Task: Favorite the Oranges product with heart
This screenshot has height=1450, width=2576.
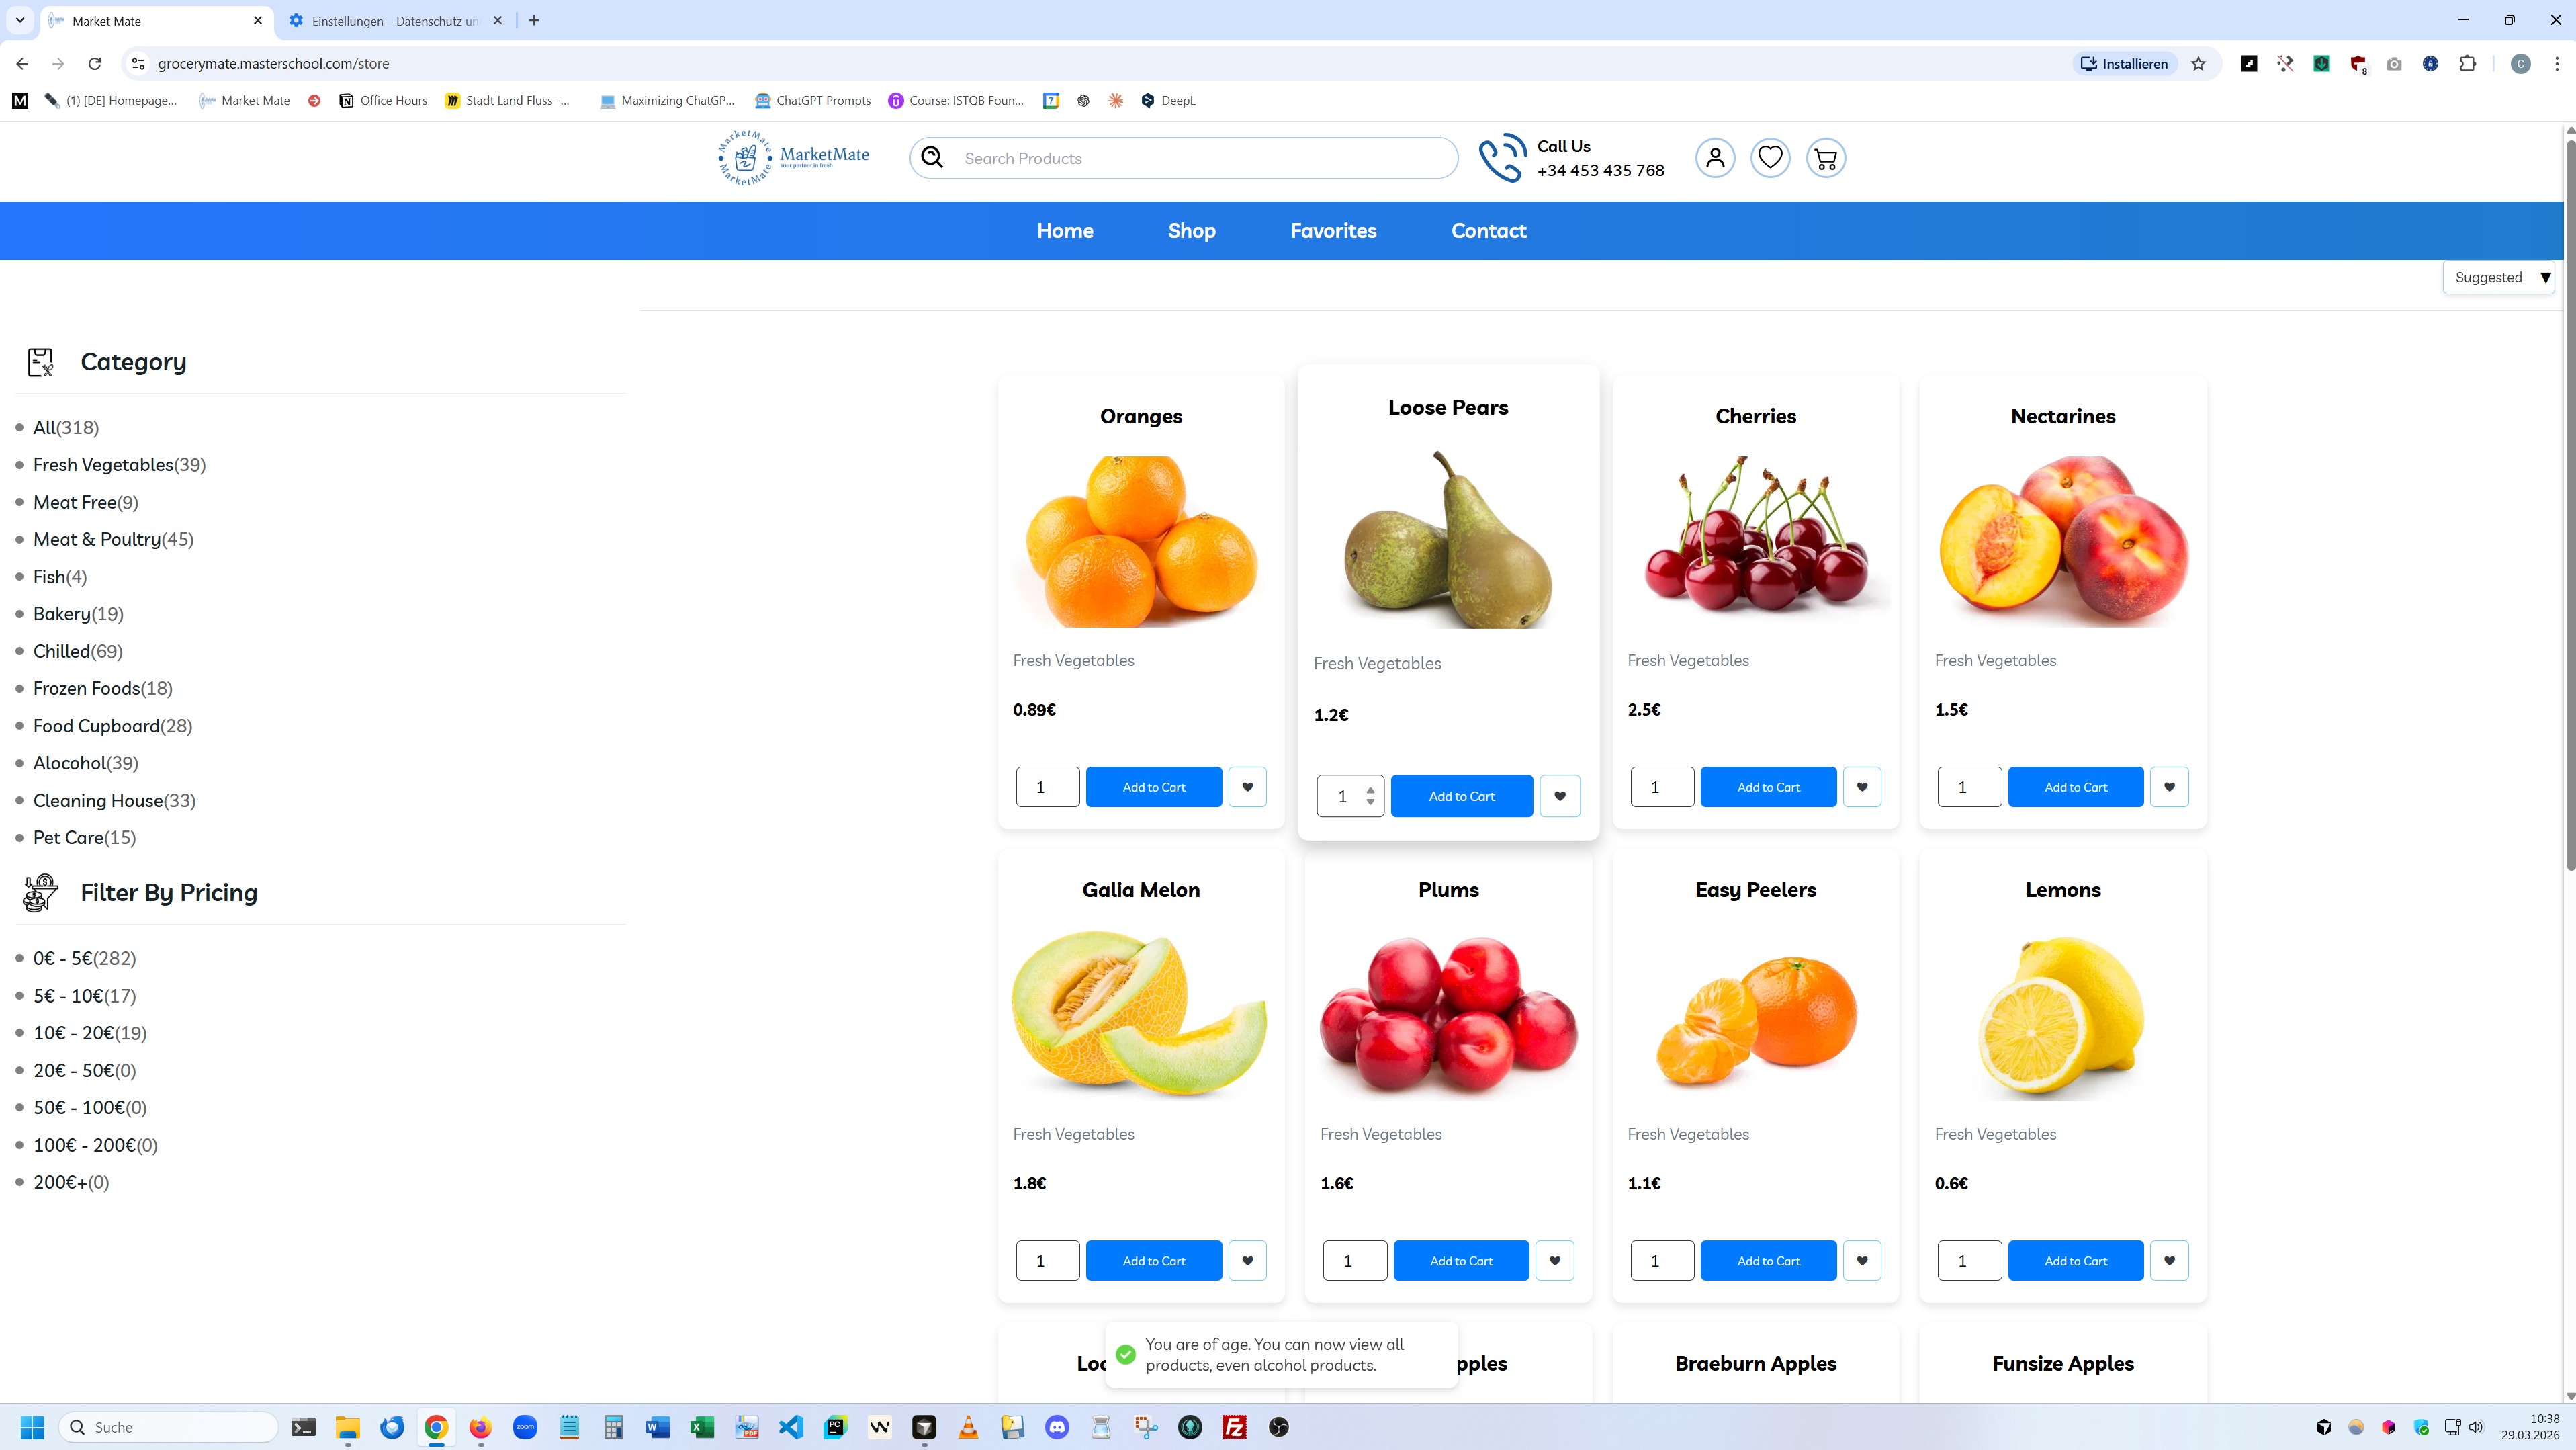Action: 1246,787
